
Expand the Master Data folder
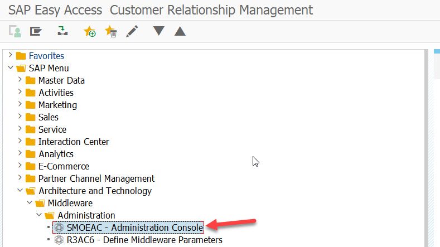(x=20, y=80)
